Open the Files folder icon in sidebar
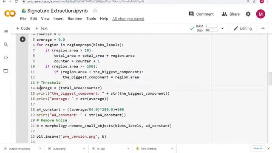Viewport: 272px width, 153px height. click(6, 71)
